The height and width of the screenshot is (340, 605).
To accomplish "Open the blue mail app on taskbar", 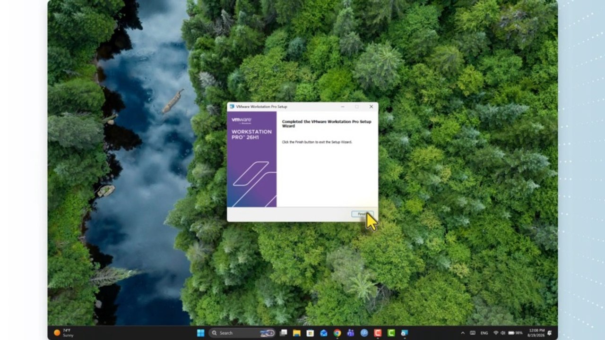I will coord(324,333).
